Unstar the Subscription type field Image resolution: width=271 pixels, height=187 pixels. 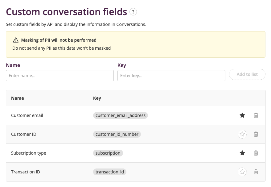click(x=242, y=153)
